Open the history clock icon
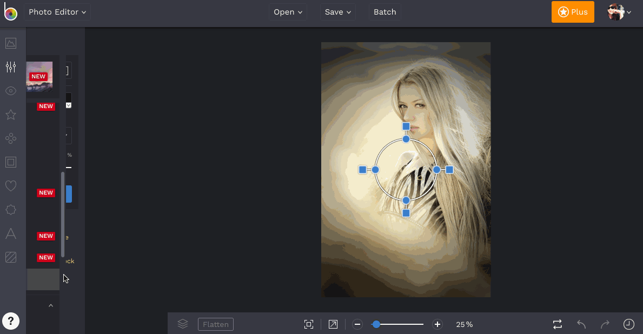 point(628,325)
